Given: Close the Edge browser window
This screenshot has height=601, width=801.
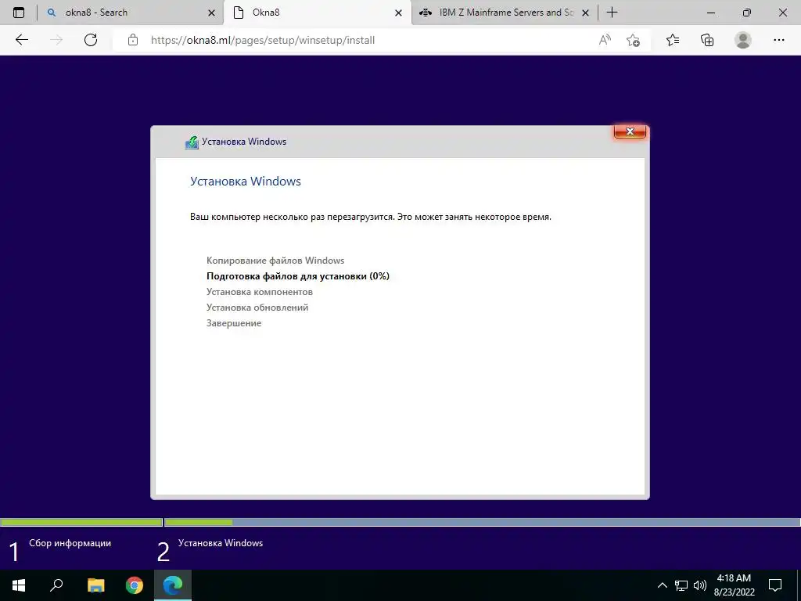Looking at the screenshot, I should pos(782,13).
